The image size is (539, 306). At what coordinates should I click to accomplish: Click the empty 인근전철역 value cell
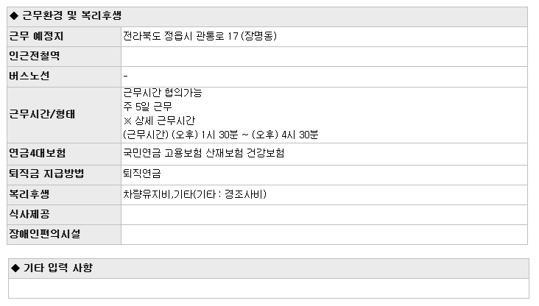[324, 57]
